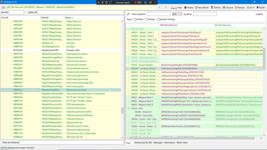Open Discord link
267x150 pixels.
tap(228, 8)
